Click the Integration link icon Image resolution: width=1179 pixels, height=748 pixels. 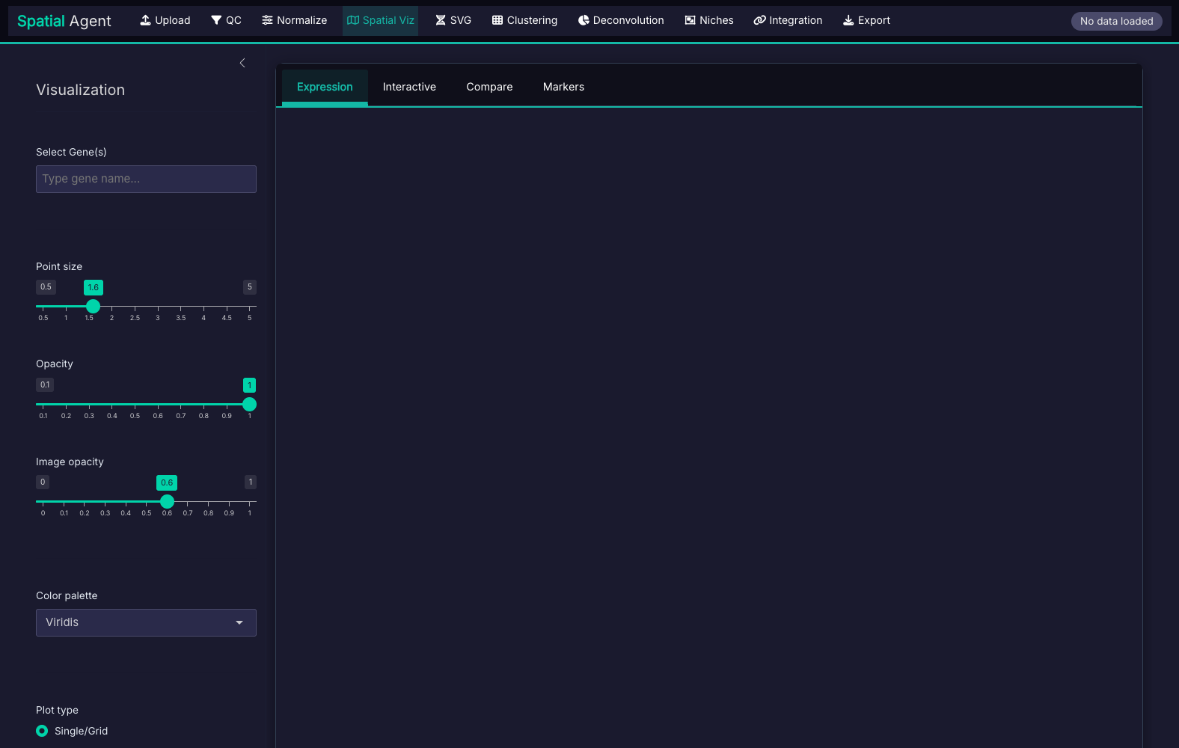click(759, 20)
